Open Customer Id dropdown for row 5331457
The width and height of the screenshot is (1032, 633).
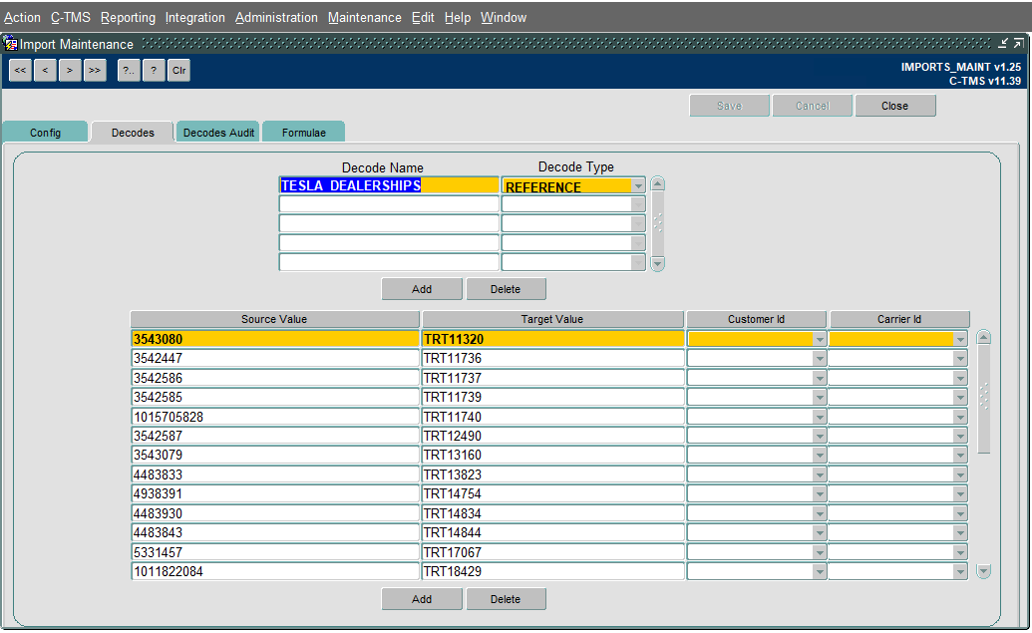820,552
